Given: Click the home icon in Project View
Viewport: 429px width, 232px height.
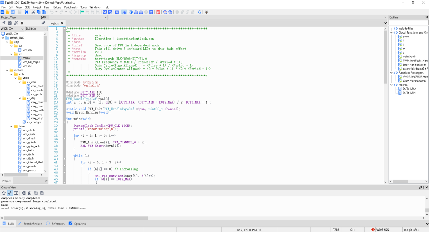Looking at the screenshot, I should click(10, 23).
